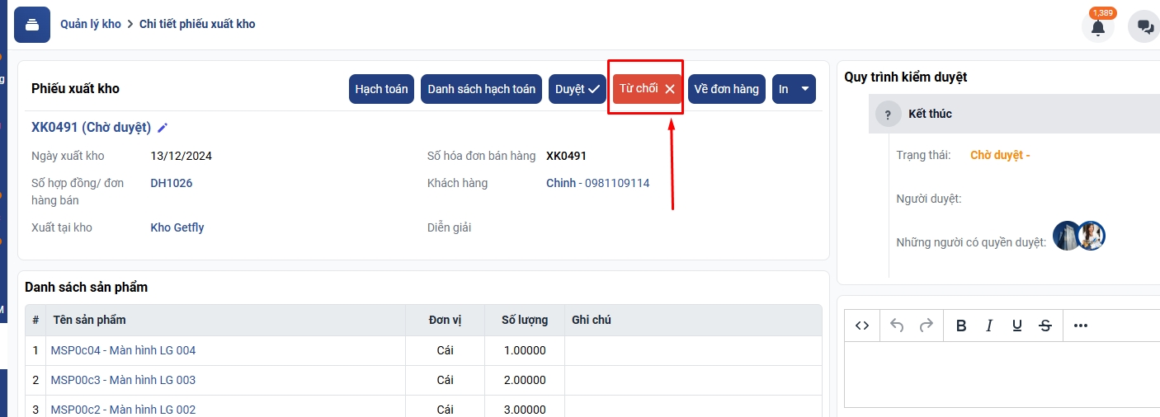
Task: Redo change in comment editor
Action: [x=927, y=326]
